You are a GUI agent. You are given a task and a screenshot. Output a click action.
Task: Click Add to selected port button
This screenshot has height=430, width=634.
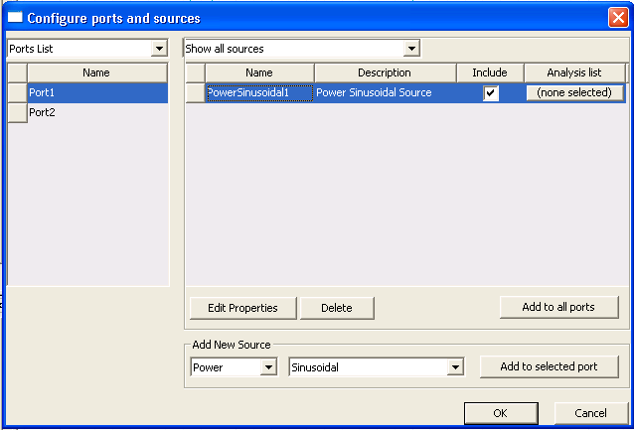coord(549,366)
